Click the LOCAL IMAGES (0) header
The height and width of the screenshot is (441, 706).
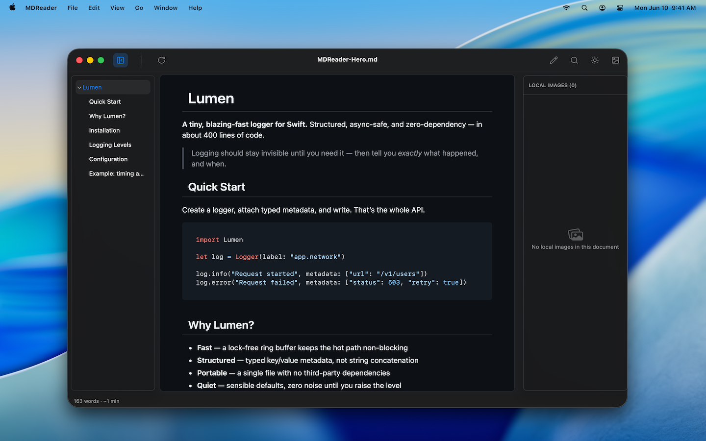[553, 85]
